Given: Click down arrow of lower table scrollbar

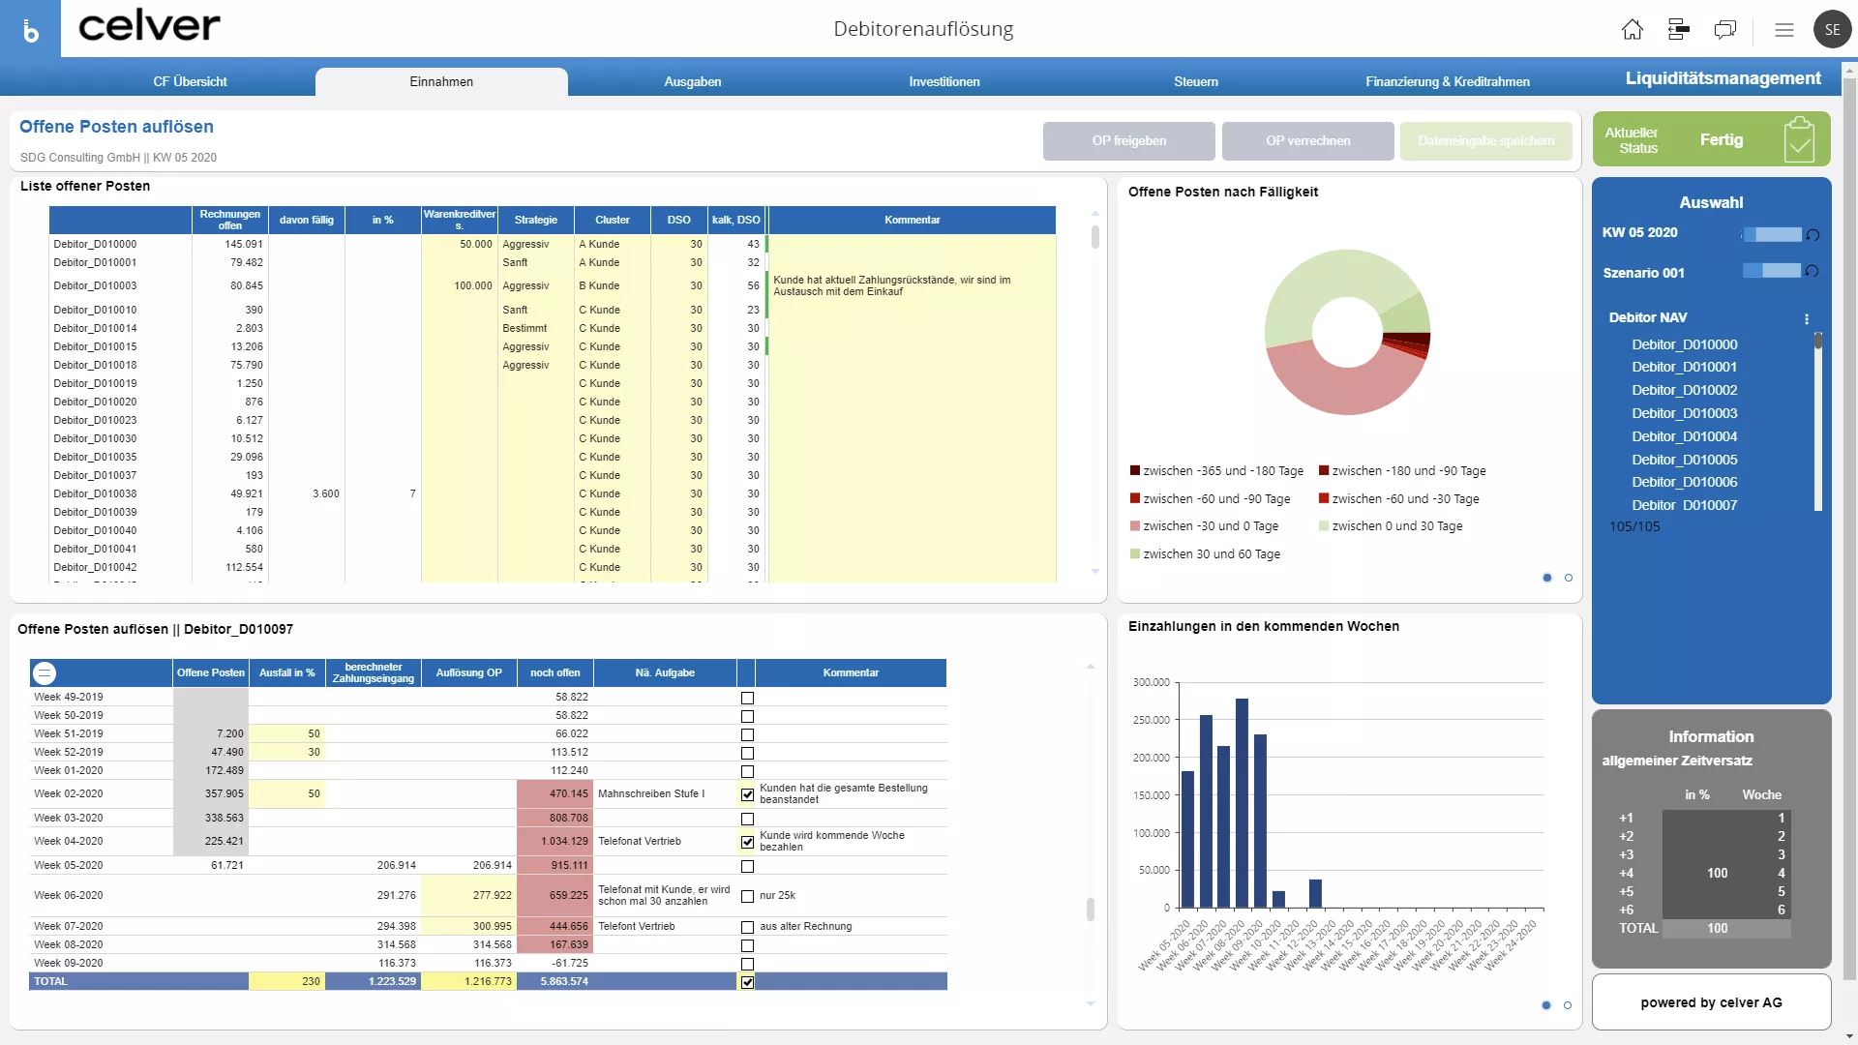Looking at the screenshot, I should [1091, 1003].
